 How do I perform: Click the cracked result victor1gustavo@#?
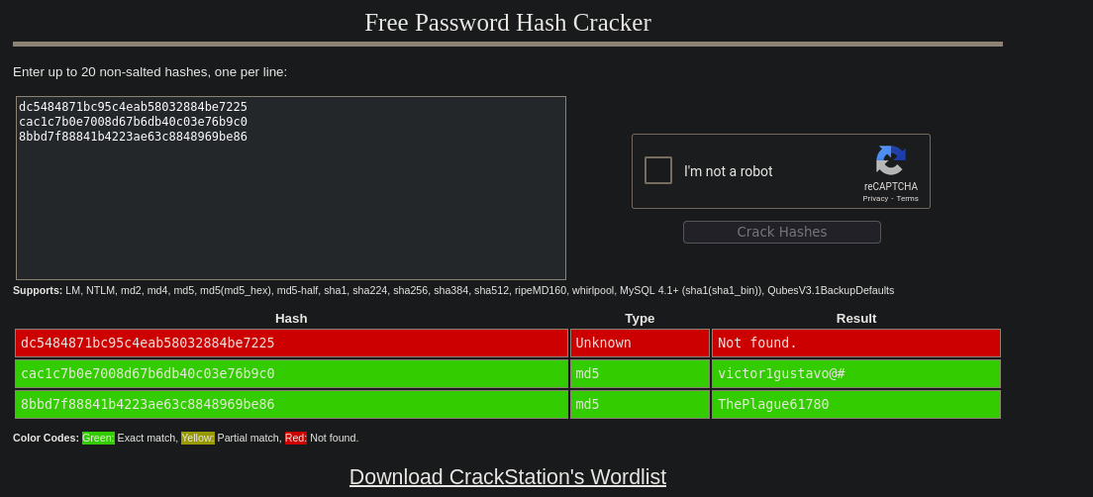pyautogui.click(x=855, y=373)
